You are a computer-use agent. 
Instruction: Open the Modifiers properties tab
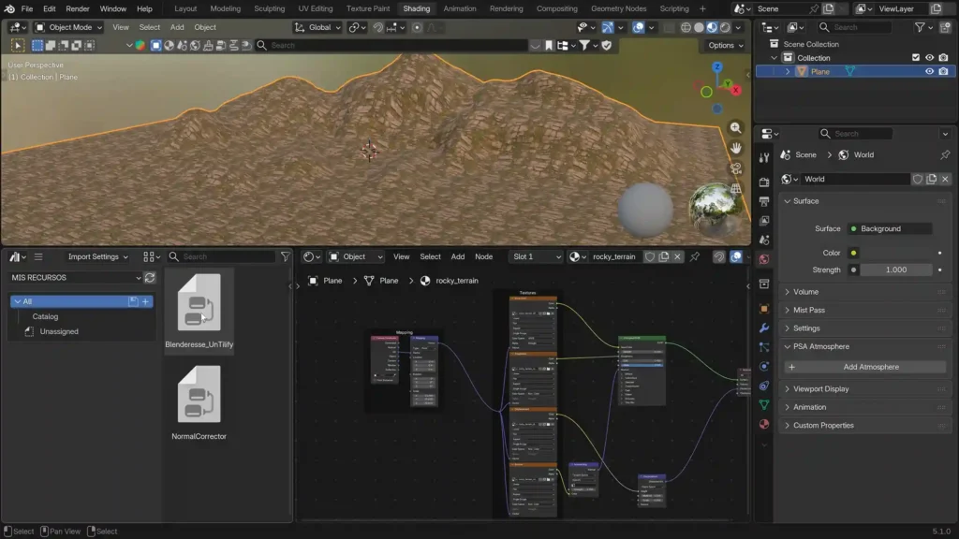point(764,328)
